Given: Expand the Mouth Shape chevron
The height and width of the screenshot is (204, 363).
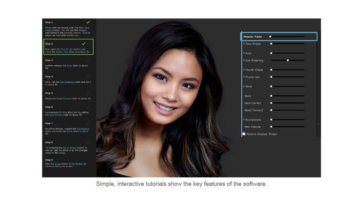Looking at the screenshot, I should (x=244, y=70).
